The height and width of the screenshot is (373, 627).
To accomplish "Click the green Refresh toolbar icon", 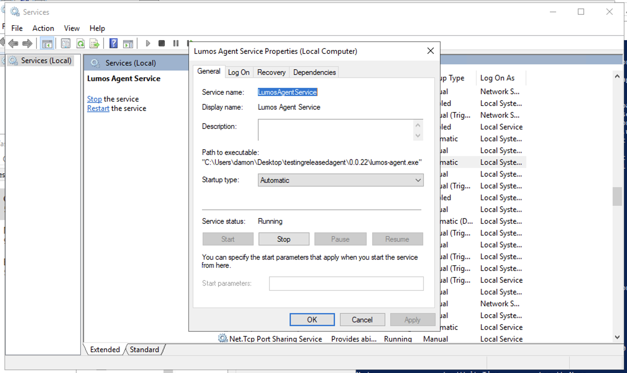I will (x=80, y=43).
